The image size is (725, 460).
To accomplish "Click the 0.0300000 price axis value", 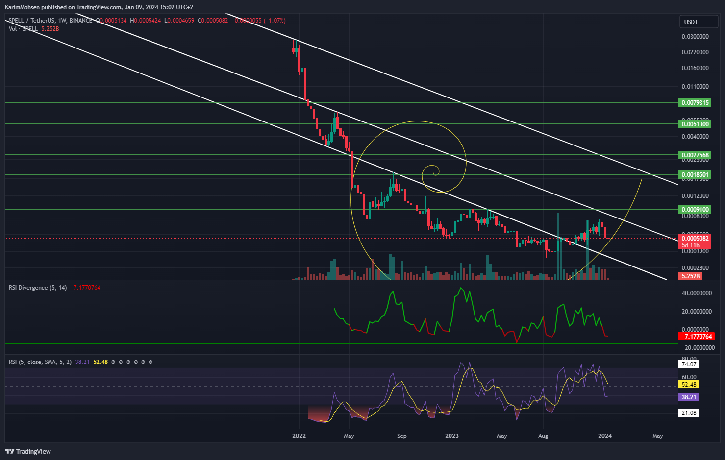I will tap(695, 37).
